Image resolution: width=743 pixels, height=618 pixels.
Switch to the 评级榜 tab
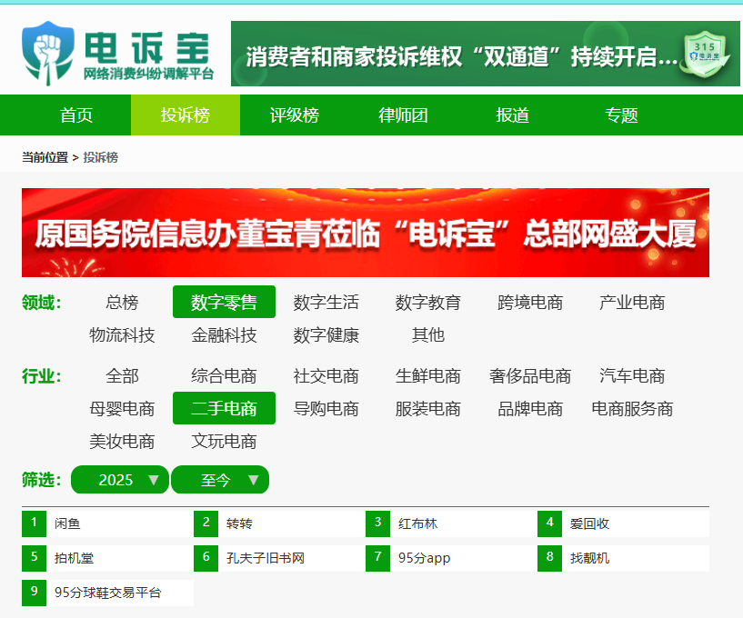[x=295, y=115]
